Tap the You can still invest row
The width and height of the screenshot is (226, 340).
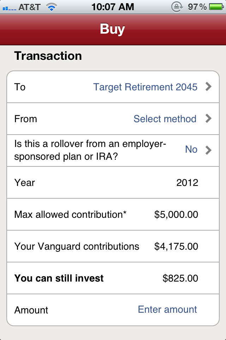pyautogui.click(x=113, y=278)
